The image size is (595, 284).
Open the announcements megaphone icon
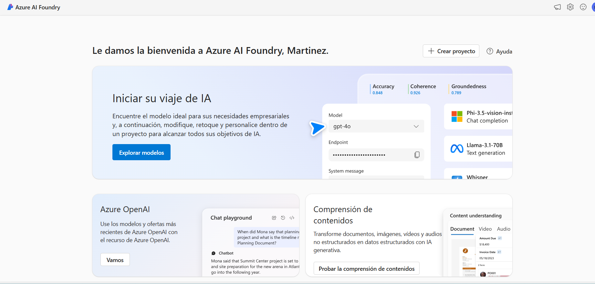pyautogui.click(x=557, y=7)
